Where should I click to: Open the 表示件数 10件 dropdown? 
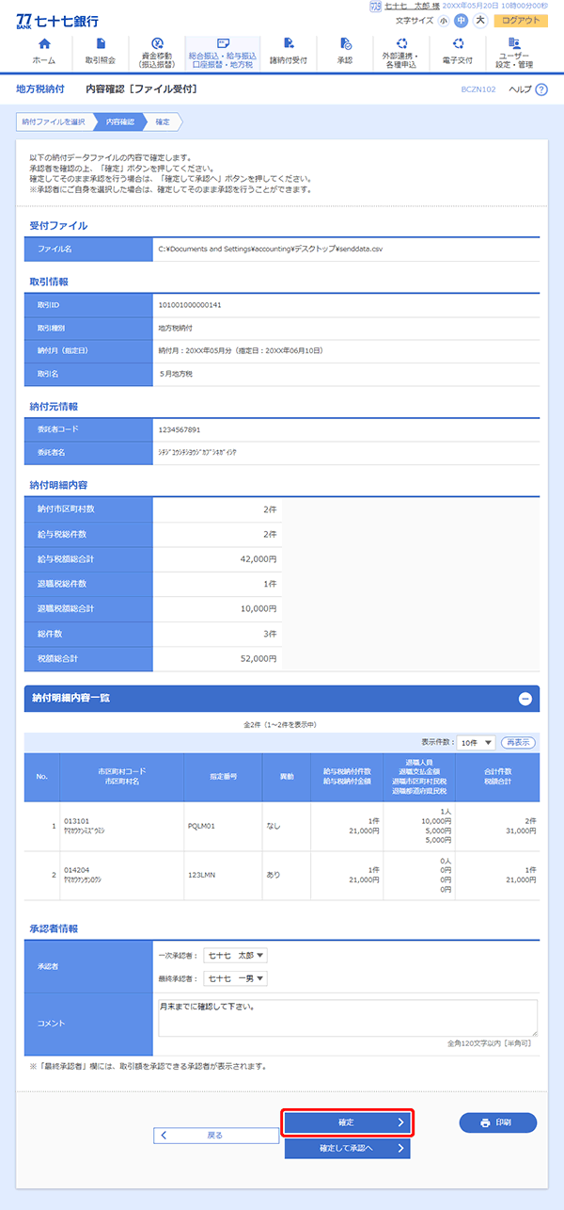(476, 743)
